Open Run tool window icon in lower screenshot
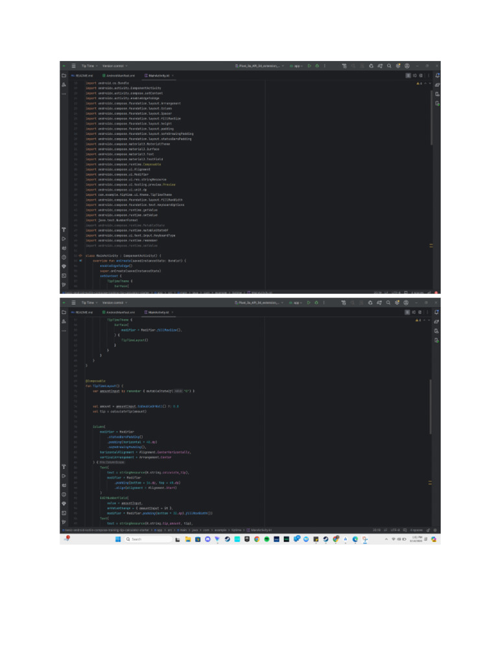This screenshot has height=664, width=498. (x=64, y=476)
